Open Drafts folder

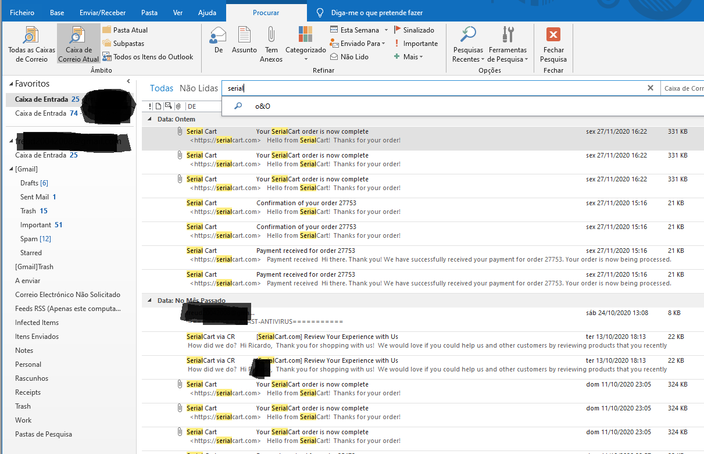click(34, 183)
